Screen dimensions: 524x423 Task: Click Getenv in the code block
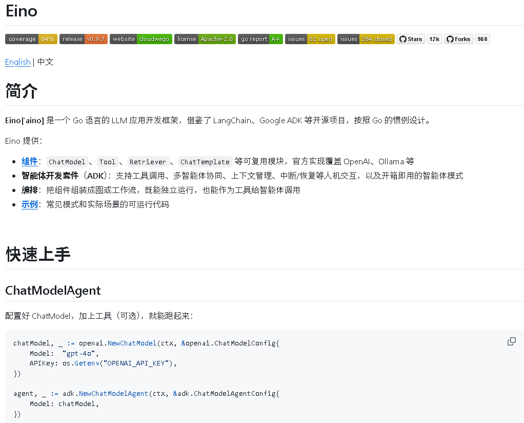tap(87, 363)
